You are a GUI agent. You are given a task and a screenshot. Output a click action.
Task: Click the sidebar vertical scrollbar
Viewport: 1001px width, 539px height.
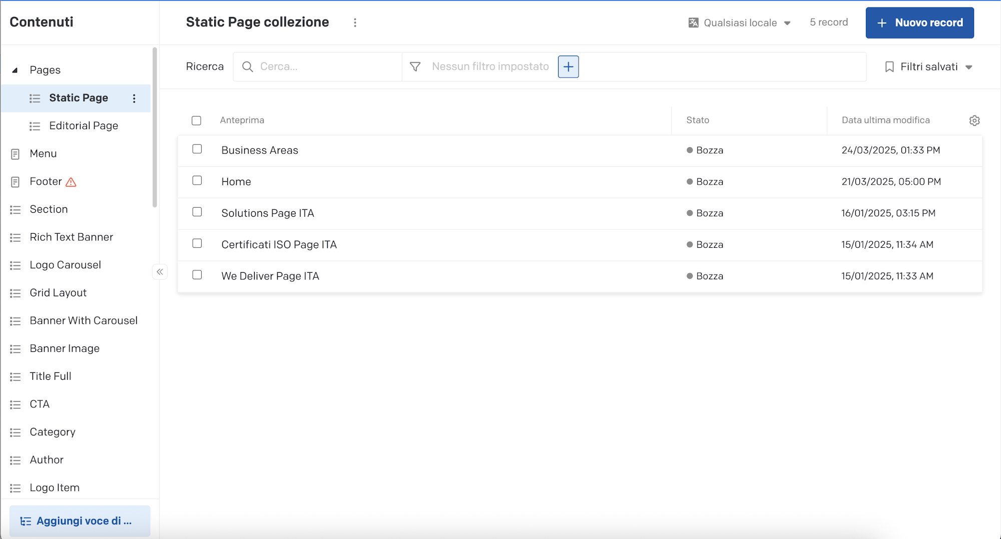point(155,127)
